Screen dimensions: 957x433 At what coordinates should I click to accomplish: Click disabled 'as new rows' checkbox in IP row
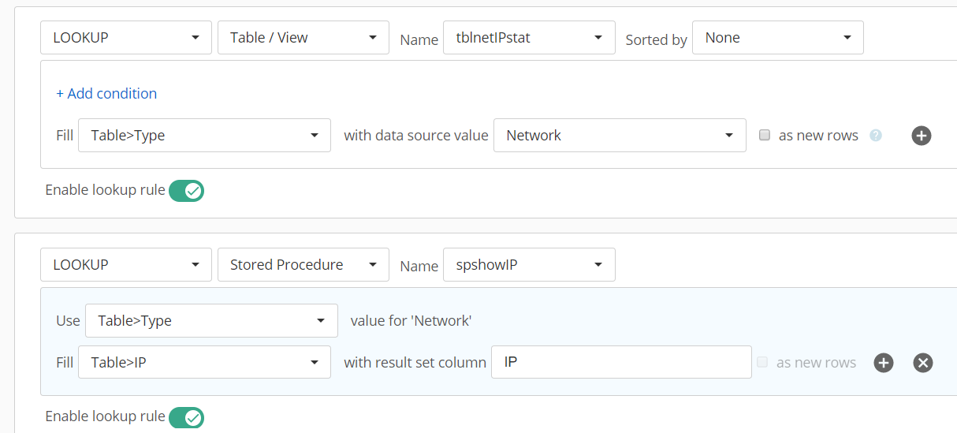coord(762,363)
